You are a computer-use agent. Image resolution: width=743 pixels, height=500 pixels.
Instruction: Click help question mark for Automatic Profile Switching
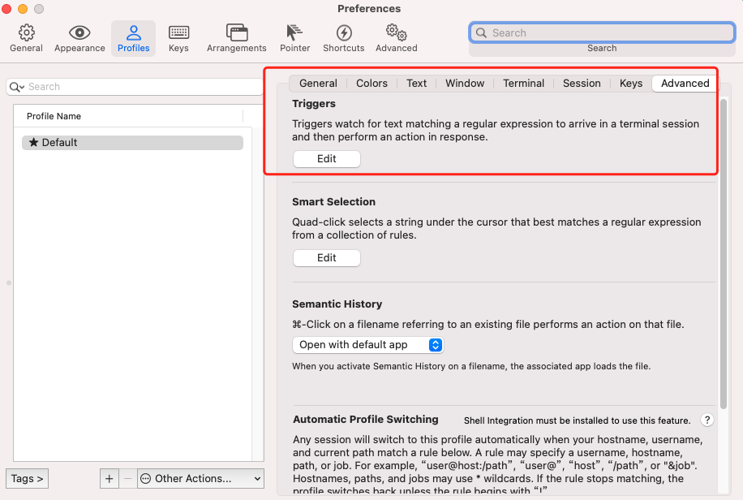[x=706, y=420]
